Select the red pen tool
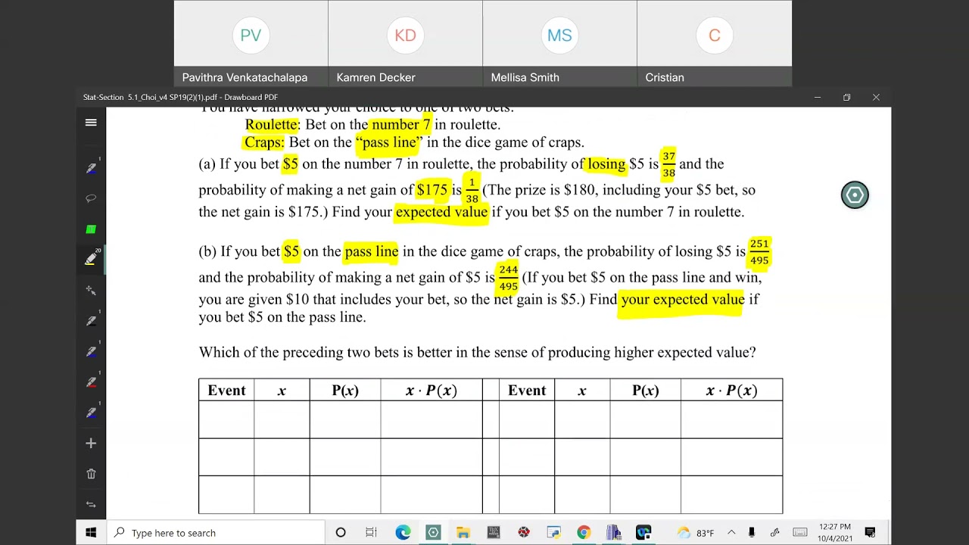Image resolution: width=969 pixels, height=545 pixels. coord(91,382)
